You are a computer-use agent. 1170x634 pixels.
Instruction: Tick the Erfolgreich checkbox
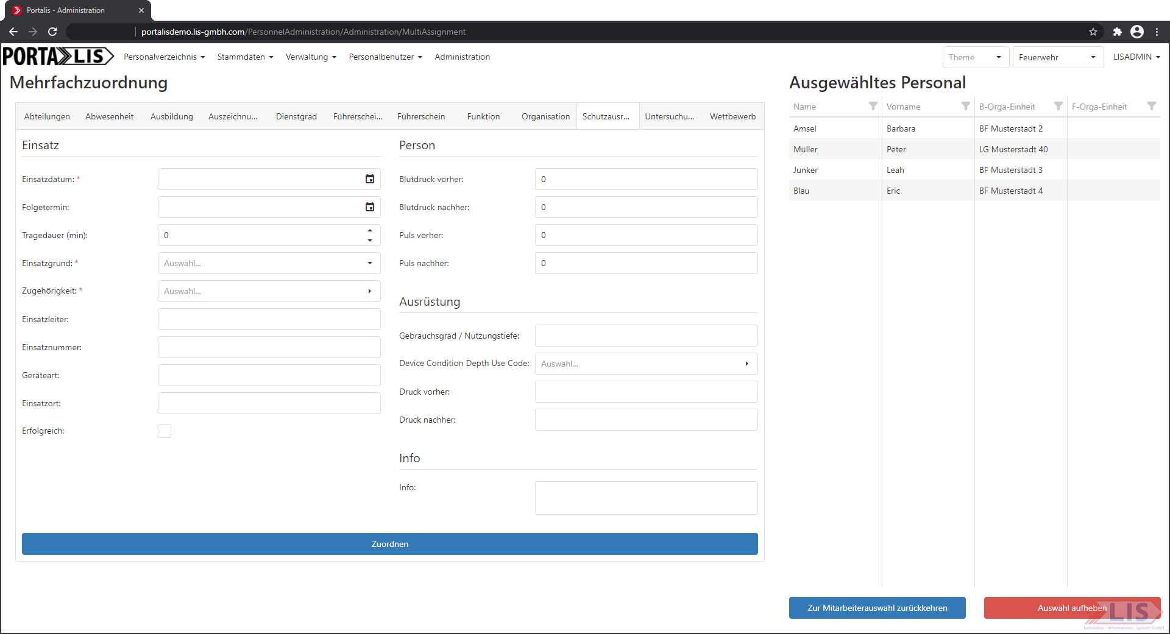pos(165,431)
